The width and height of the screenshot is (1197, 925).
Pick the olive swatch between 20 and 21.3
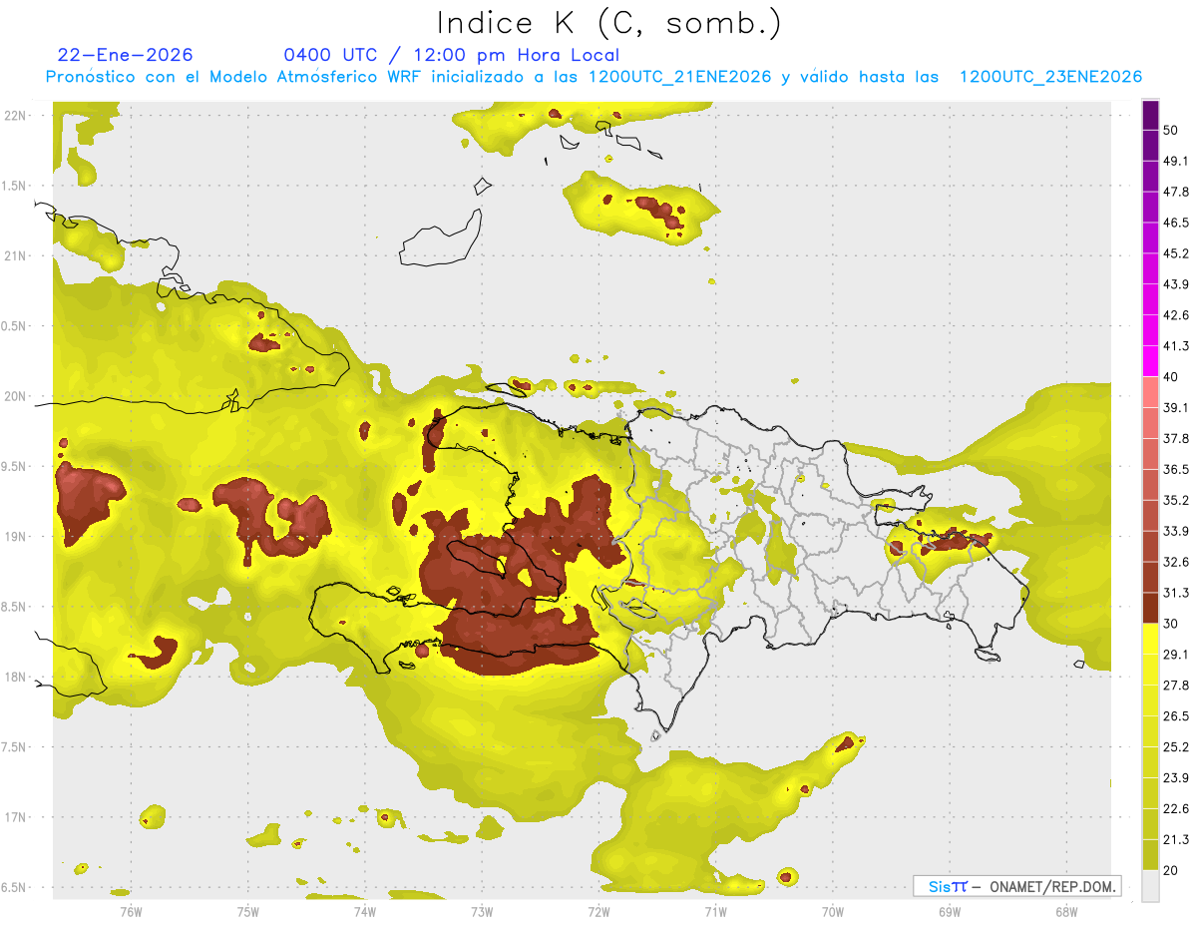tap(1150, 855)
